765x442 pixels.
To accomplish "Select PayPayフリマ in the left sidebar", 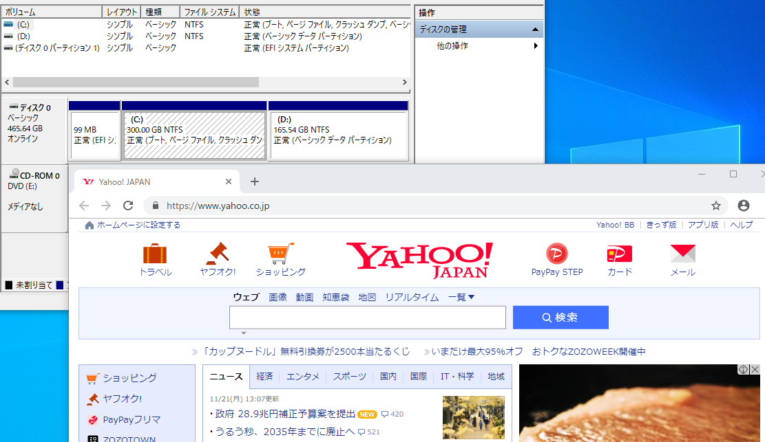I will click(132, 419).
